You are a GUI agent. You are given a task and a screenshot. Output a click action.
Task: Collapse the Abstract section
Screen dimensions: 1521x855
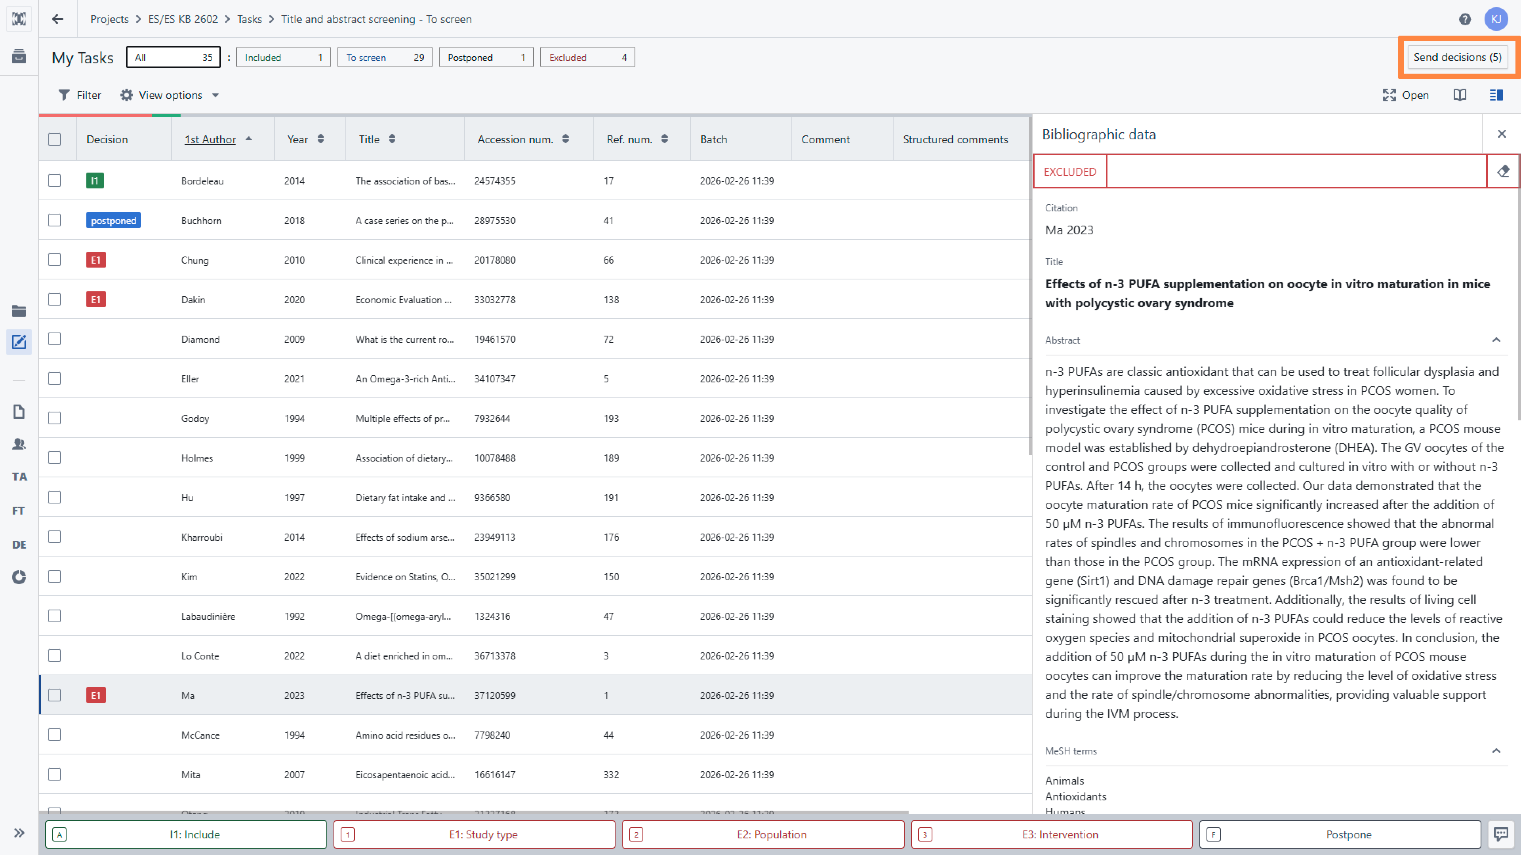coord(1496,340)
